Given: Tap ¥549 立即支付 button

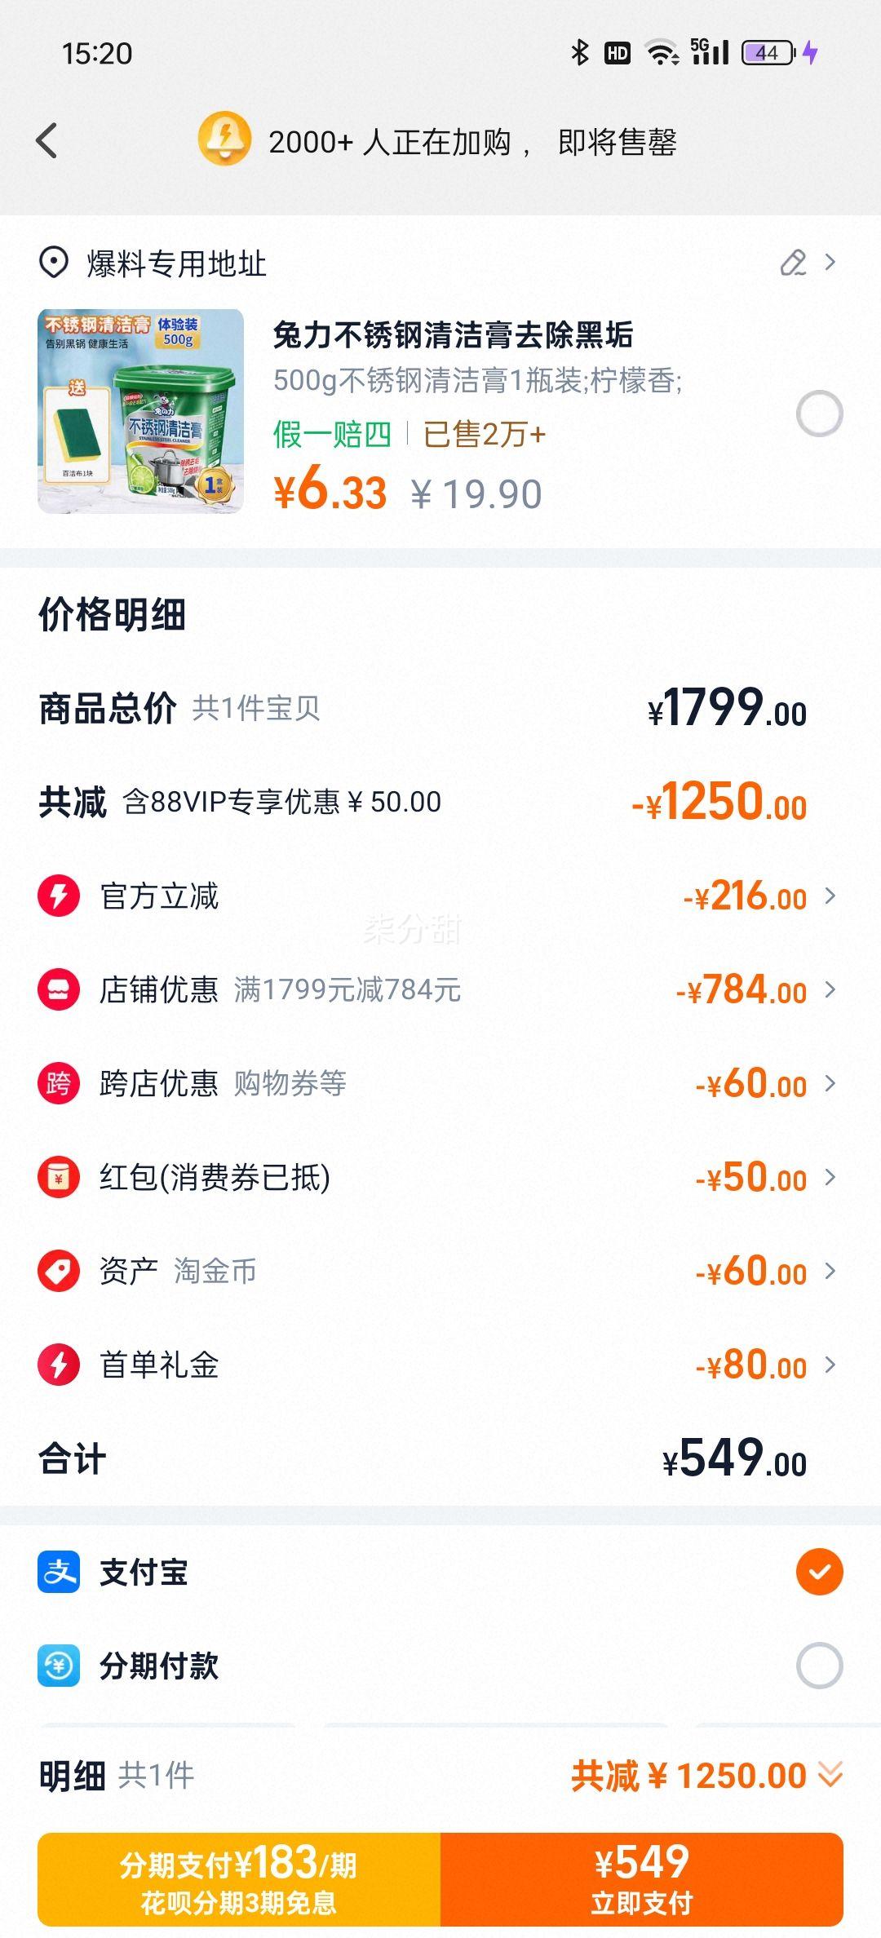Looking at the screenshot, I should click(x=642, y=1879).
